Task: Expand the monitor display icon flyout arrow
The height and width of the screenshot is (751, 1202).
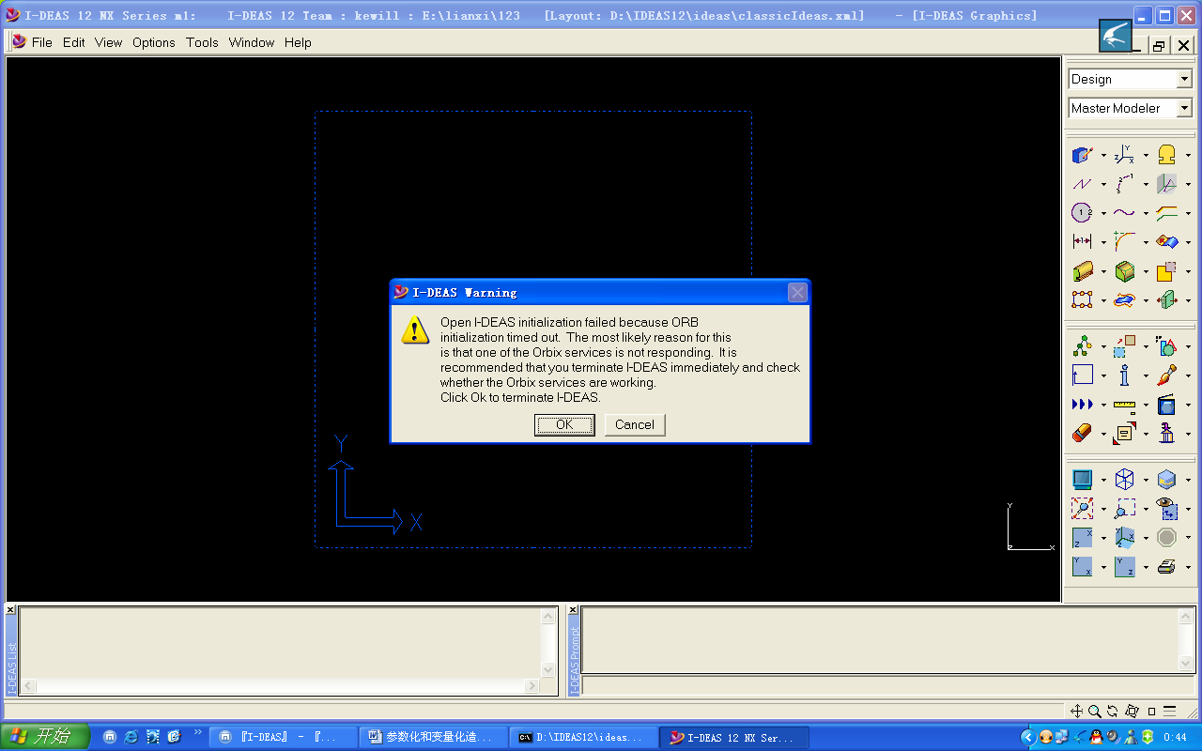Action: (1103, 481)
